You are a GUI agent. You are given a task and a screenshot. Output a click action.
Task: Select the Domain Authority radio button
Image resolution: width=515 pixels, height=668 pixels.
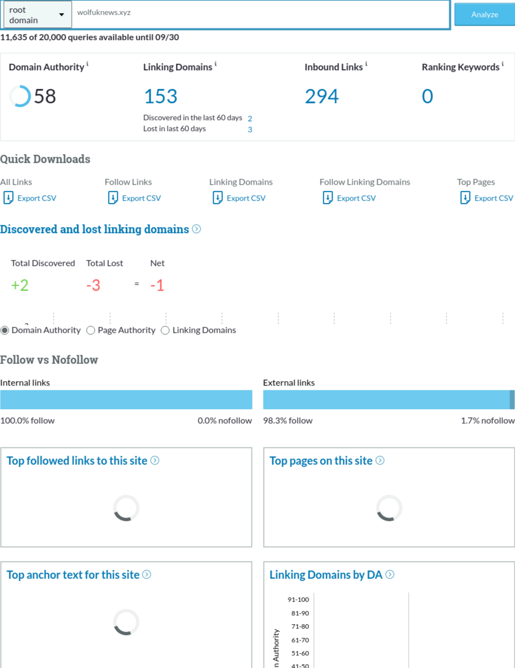(5, 330)
